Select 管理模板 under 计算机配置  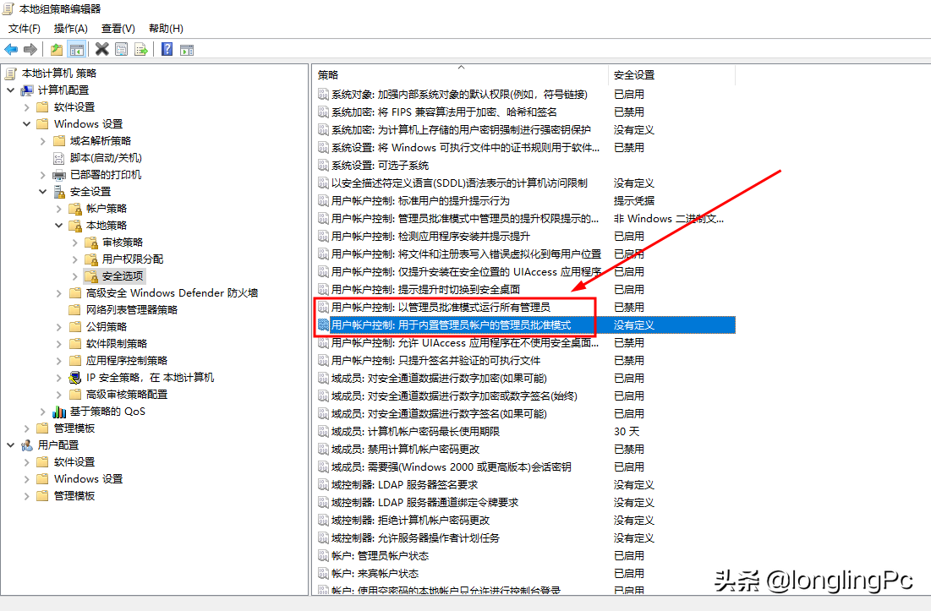[x=74, y=428]
